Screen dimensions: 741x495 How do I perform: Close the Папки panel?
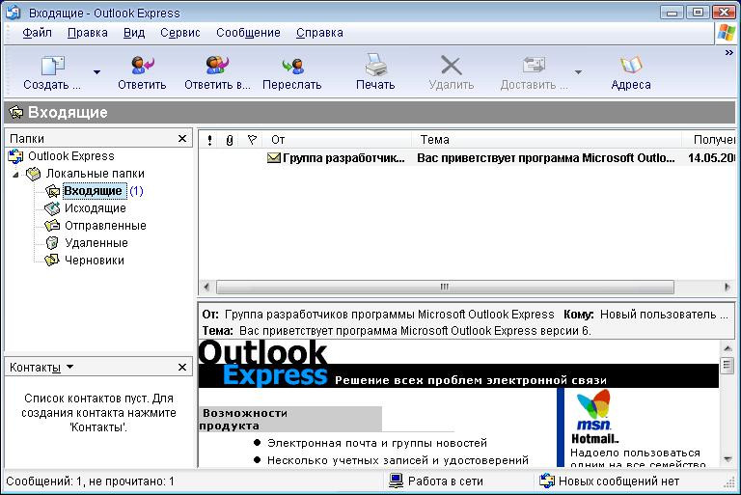click(x=182, y=139)
